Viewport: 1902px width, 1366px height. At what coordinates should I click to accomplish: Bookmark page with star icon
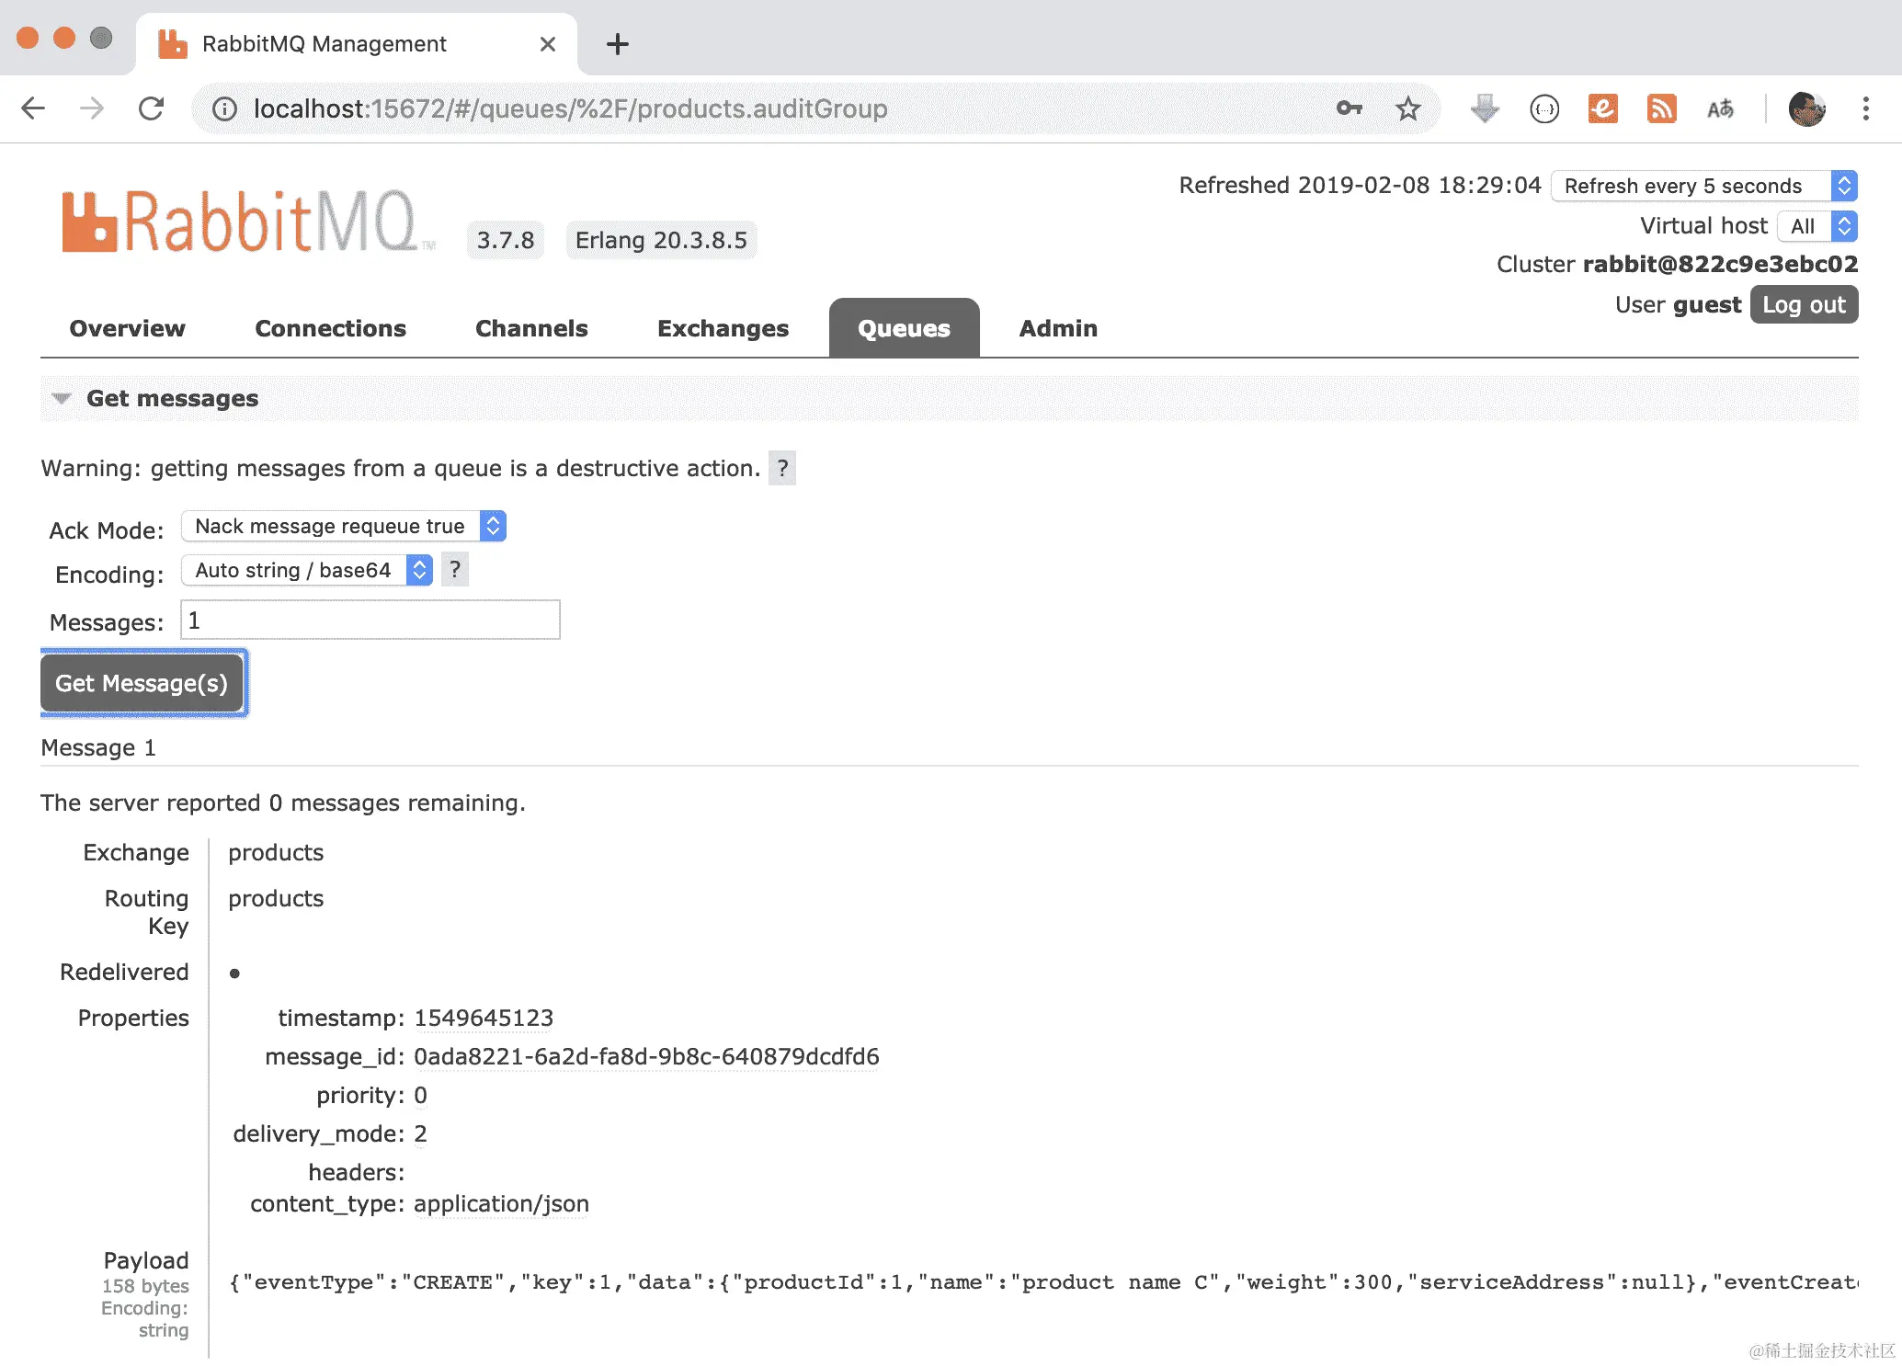coord(1407,108)
